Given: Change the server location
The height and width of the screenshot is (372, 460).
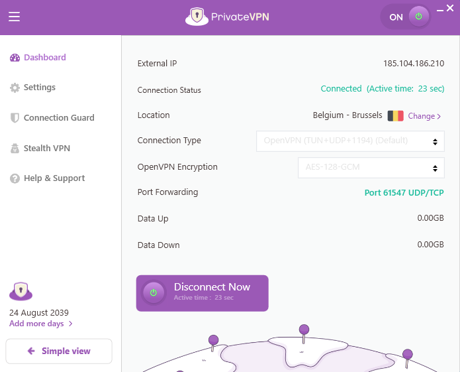Looking at the screenshot, I should tap(424, 116).
